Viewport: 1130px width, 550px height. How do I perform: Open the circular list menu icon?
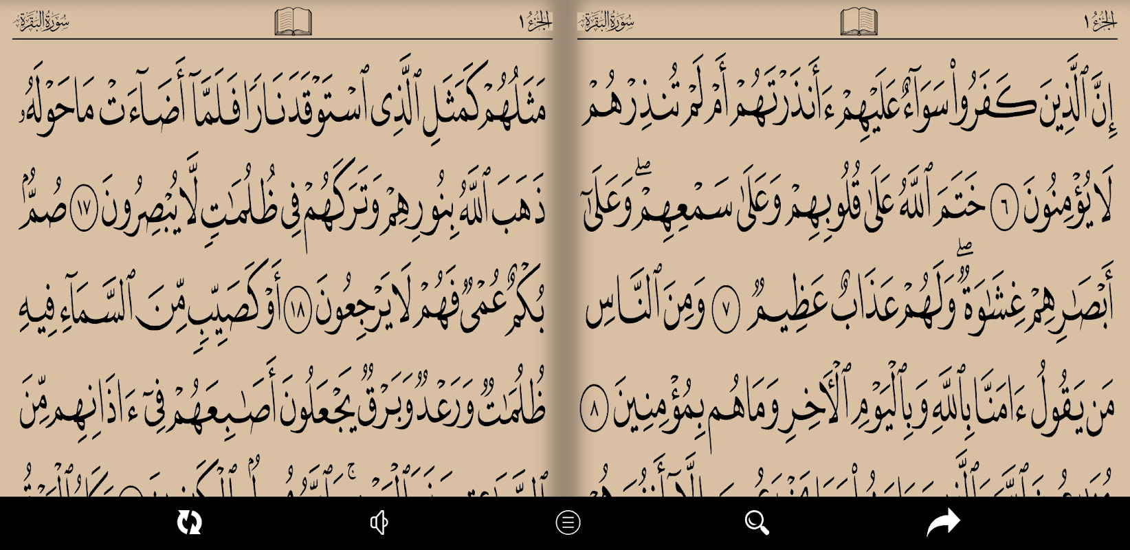tap(568, 522)
